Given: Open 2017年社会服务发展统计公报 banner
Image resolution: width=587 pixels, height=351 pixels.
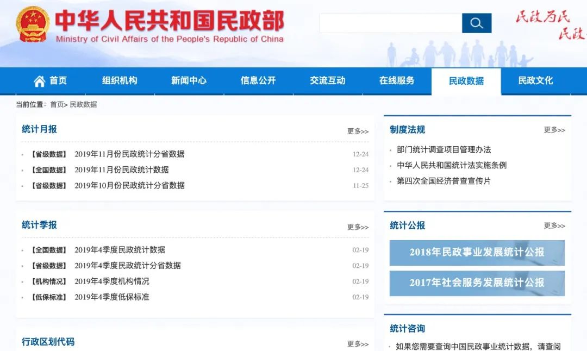Looking at the screenshot, I should [477, 283].
